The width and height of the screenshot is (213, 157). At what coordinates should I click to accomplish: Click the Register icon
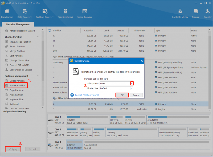207,14
